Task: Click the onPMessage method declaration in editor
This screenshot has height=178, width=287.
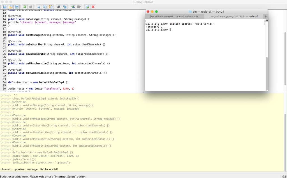Action: click(62, 35)
